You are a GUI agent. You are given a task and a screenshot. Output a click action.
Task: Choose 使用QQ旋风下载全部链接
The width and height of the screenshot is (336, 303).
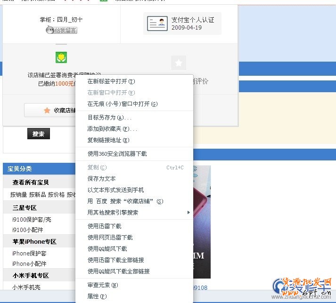tap(134, 271)
